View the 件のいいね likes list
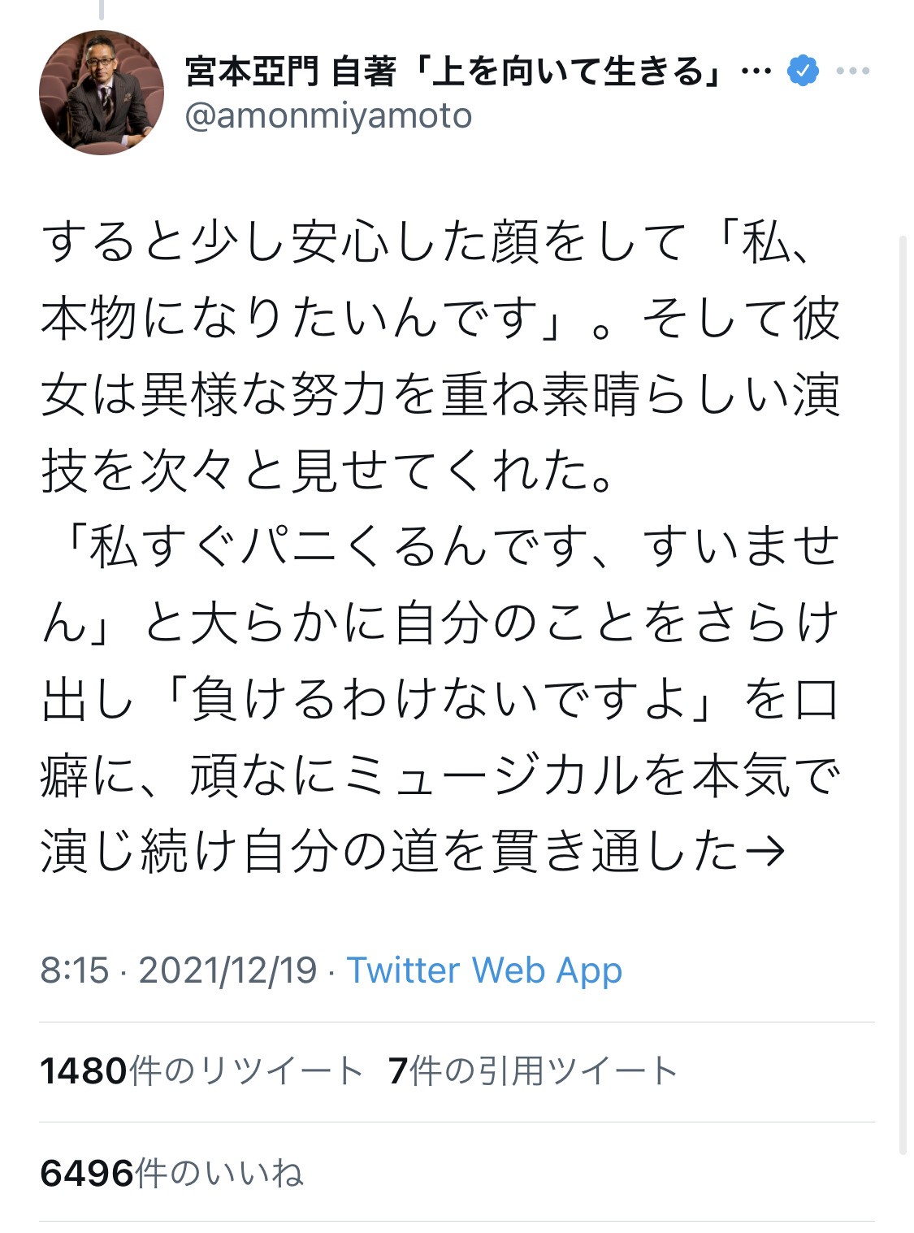 point(219,1173)
